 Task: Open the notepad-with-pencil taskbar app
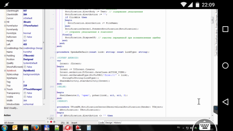(x=57, y=128)
